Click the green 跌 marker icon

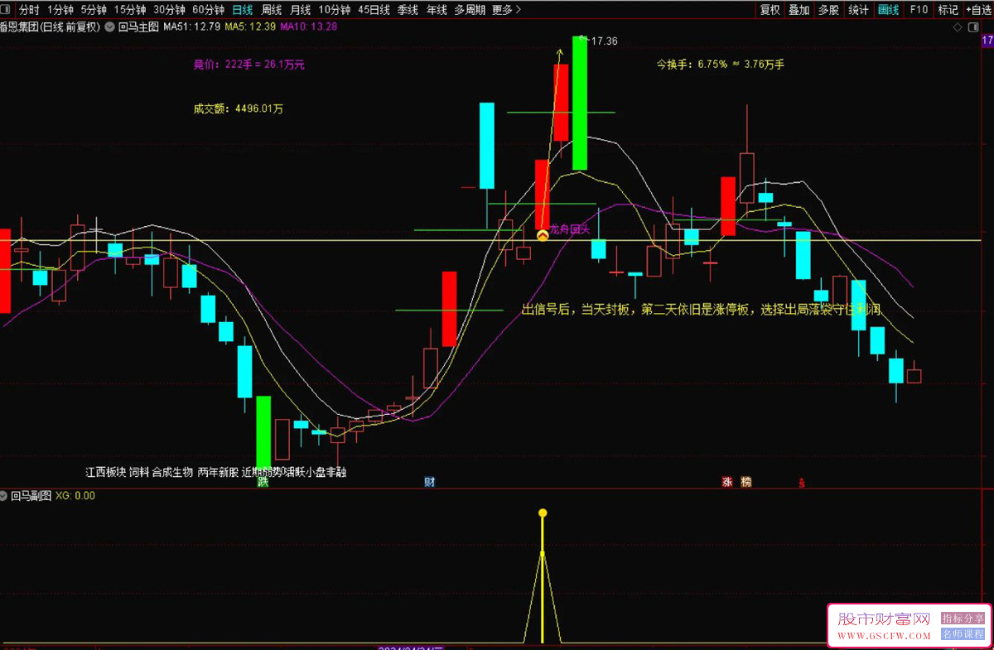point(263,482)
